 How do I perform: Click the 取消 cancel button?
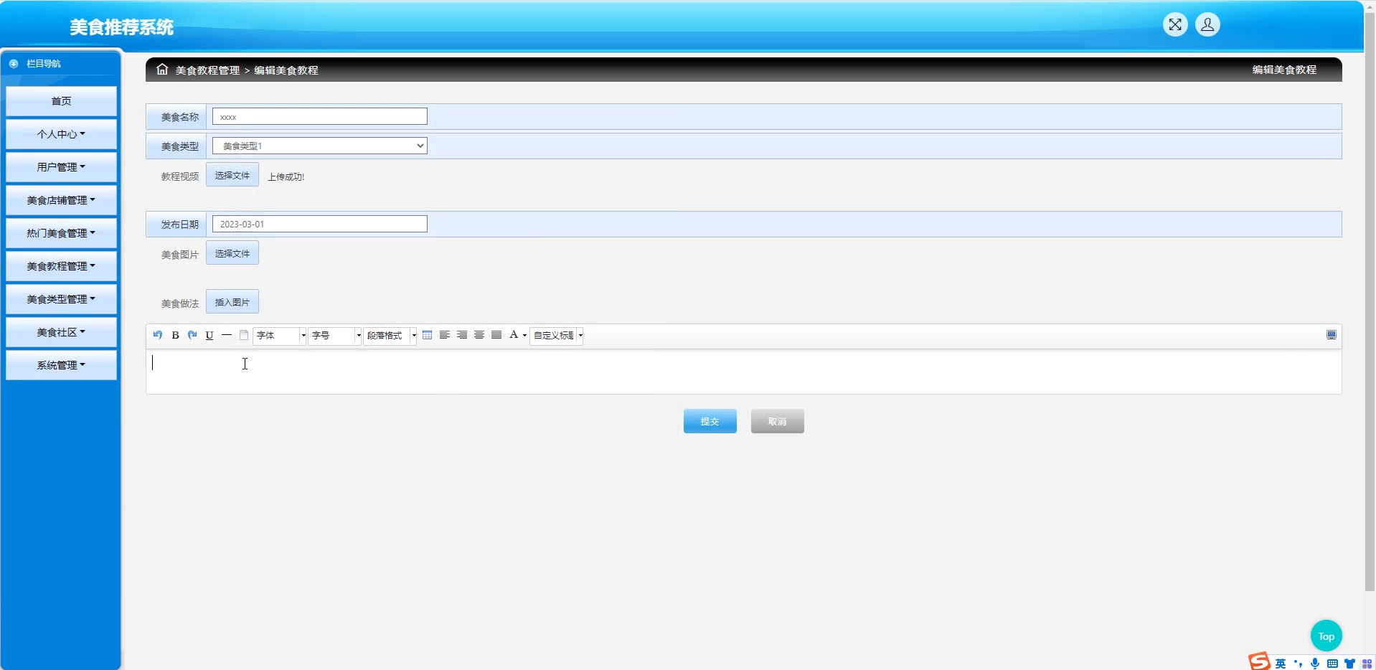(x=777, y=421)
